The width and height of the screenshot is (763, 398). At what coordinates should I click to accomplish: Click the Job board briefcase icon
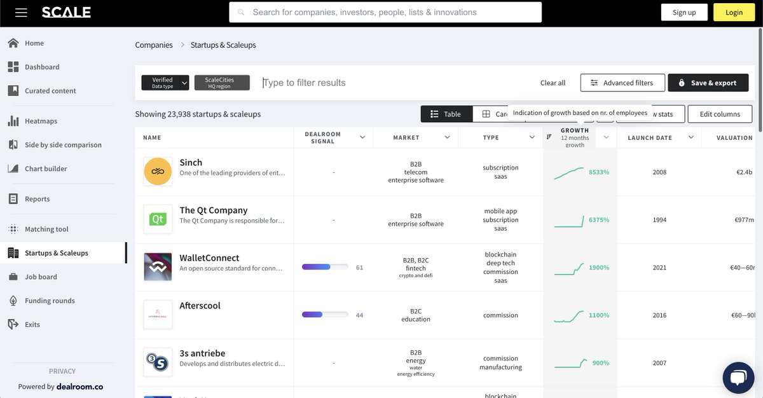click(x=13, y=277)
